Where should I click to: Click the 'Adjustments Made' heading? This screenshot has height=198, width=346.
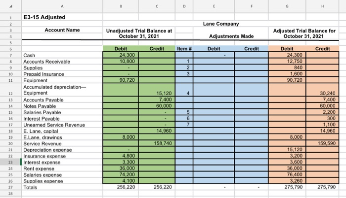[x=231, y=36]
